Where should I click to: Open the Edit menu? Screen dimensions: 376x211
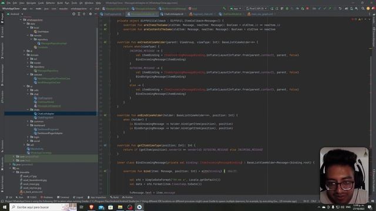pyautogui.click(x=15, y=3)
